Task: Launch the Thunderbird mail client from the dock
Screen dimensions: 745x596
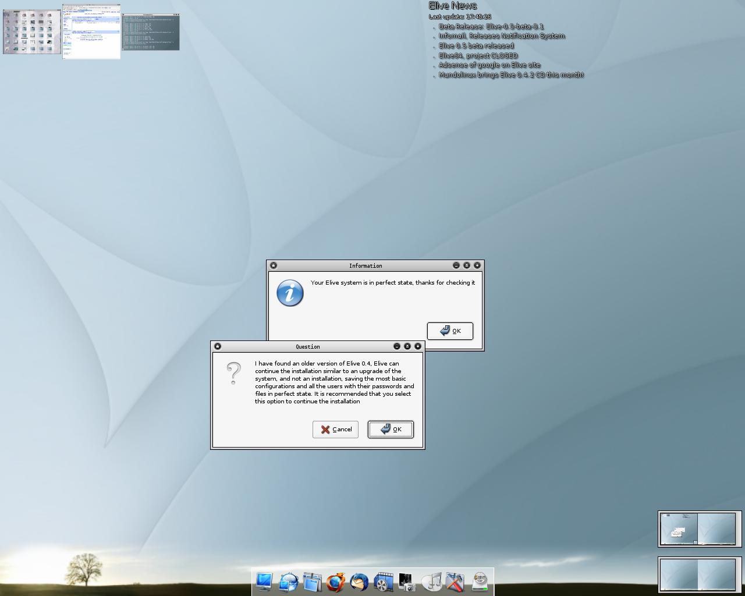Action: (x=359, y=581)
